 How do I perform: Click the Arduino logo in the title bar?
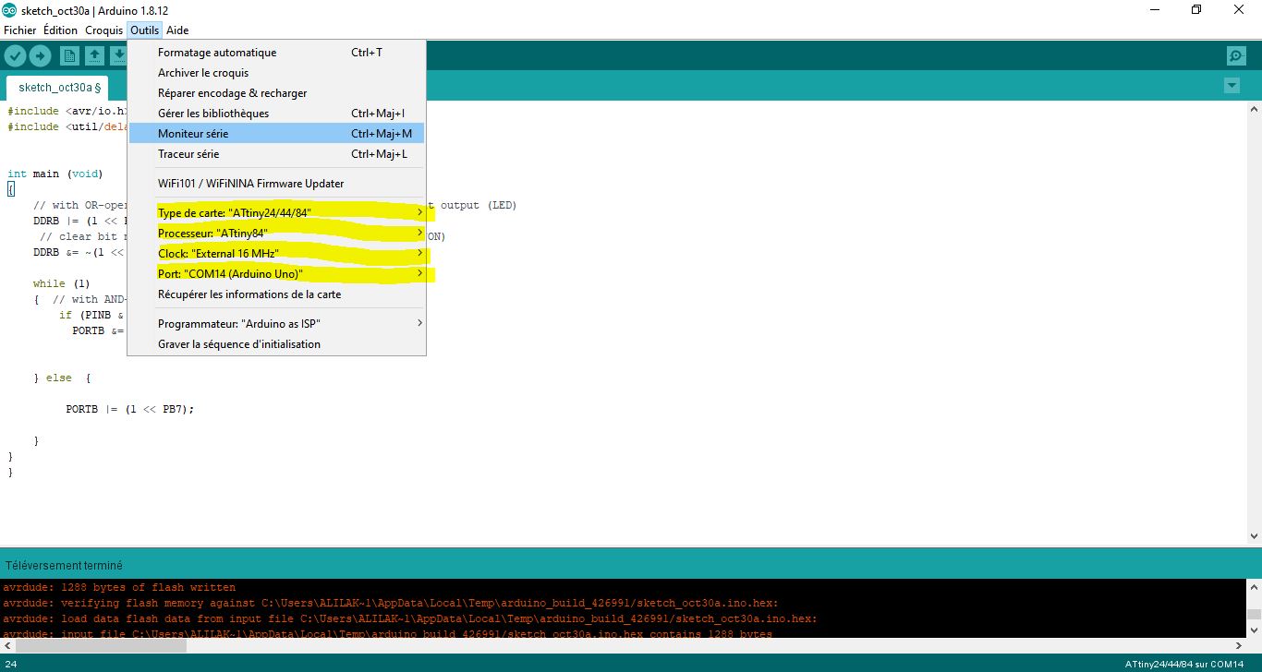pyautogui.click(x=9, y=9)
